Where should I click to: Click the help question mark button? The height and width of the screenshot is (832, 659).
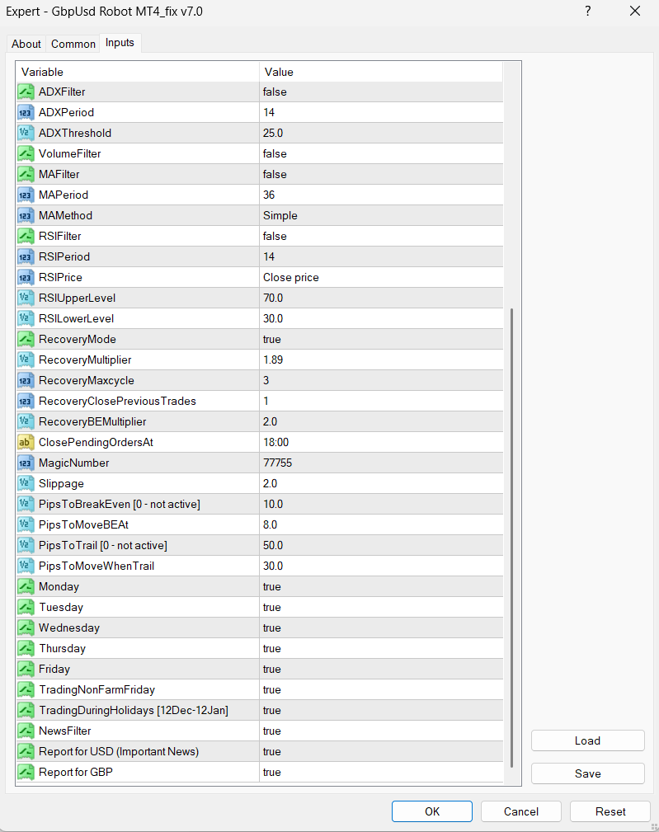tap(588, 12)
